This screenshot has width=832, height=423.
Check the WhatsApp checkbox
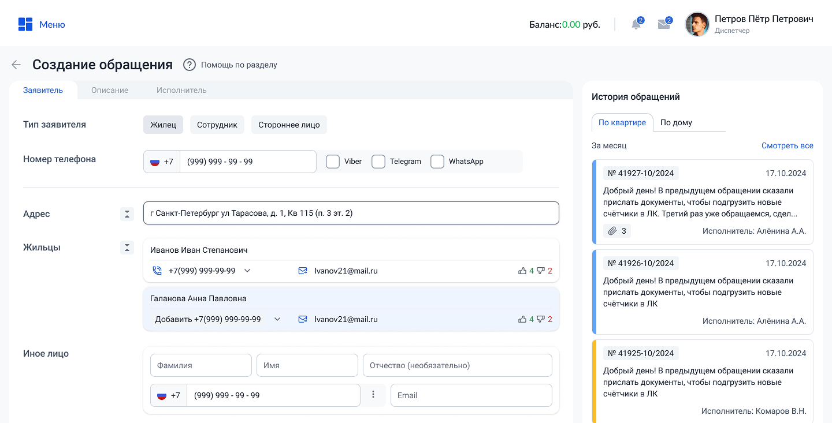(x=437, y=162)
